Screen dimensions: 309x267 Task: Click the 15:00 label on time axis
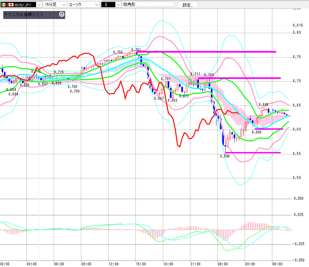[141, 264]
